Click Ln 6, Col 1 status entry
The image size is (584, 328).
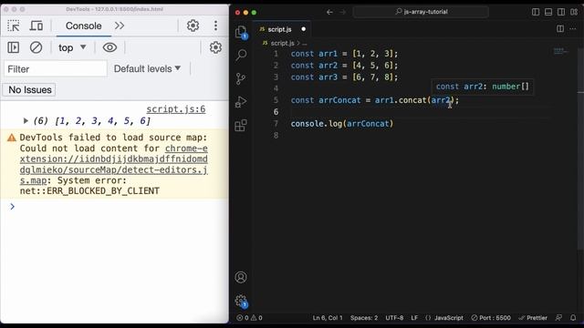click(328, 318)
